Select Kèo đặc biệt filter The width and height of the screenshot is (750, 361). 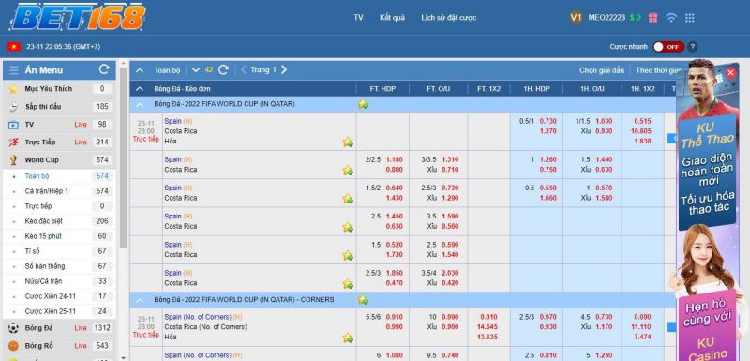(x=59, y=221)
